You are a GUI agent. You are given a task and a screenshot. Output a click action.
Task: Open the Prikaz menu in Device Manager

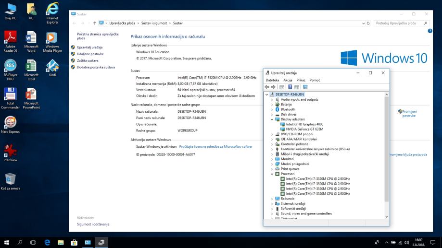point(301,80)
